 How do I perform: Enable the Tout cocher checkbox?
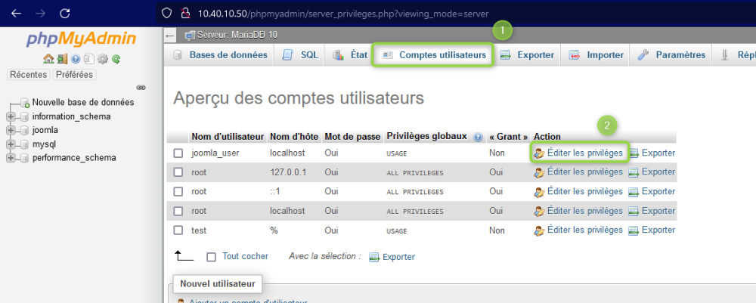coord(211,257)
